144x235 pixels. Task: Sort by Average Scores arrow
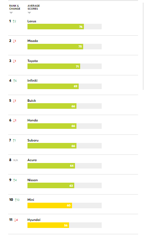click(x=29, y=13)
